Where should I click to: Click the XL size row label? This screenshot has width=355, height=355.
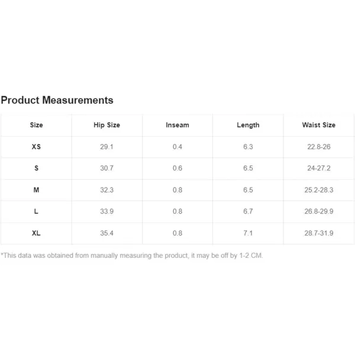point(36,233)
